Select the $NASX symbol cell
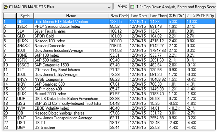218x132 pixels. (x=25, y=46)
